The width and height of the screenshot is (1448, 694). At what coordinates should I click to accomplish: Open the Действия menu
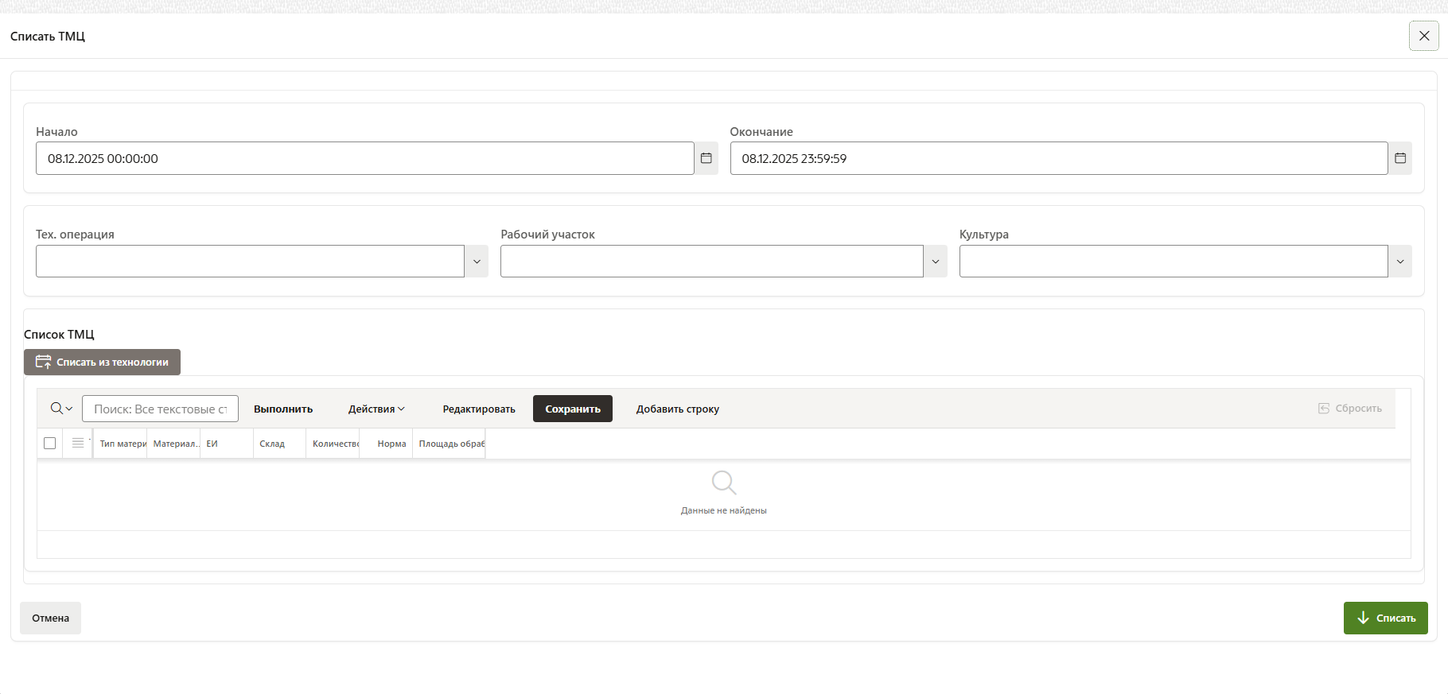(x=376, y=409)
